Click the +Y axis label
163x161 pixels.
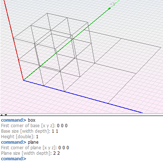click(113, 4)
